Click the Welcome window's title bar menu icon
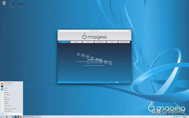189x118 pixels. pyautogui.click(x=58, y=31)
